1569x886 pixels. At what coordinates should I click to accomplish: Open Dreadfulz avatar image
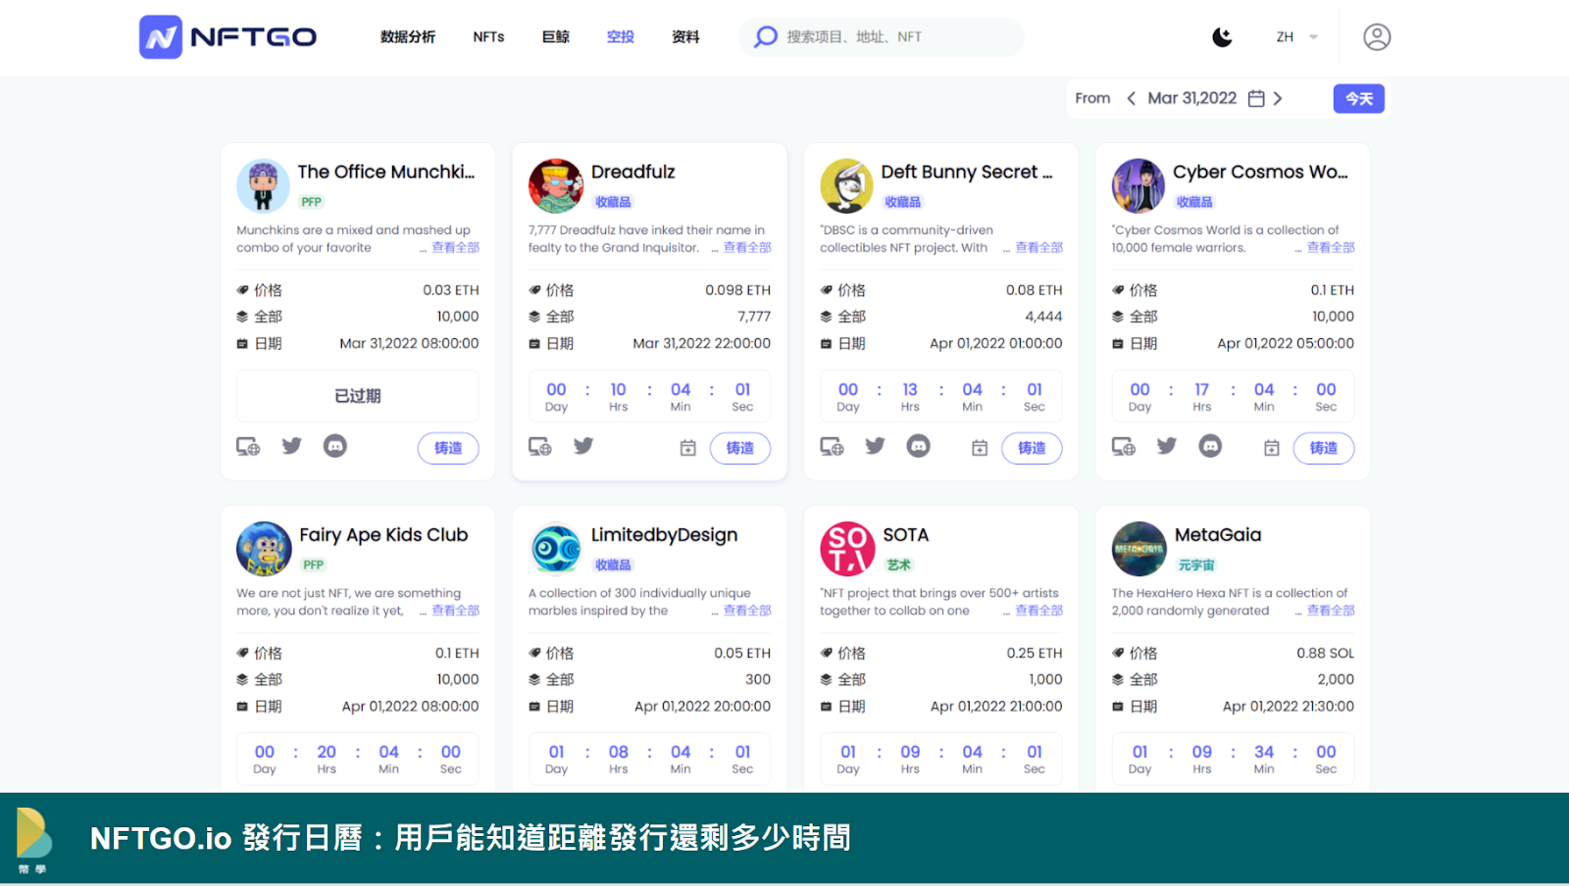tap(556, 186)
